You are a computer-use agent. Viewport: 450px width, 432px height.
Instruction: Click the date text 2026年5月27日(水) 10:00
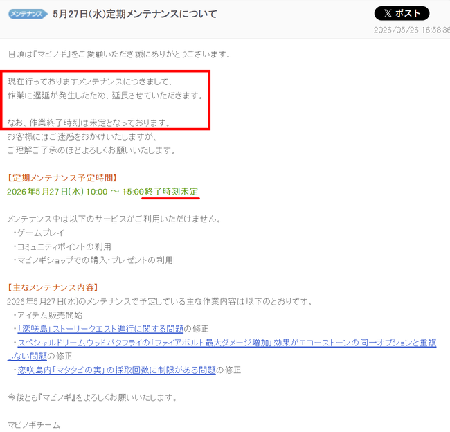click(57, 192)
